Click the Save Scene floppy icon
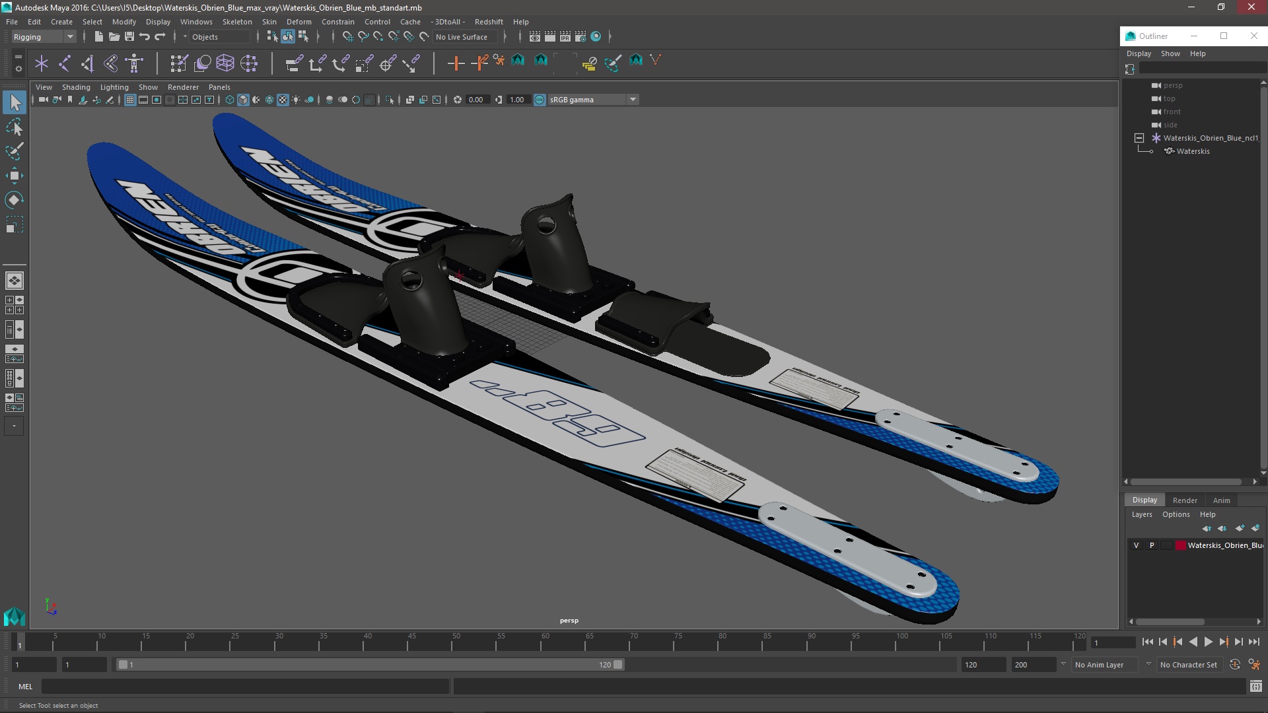1268x713 pixels. [x=129, y=37]
